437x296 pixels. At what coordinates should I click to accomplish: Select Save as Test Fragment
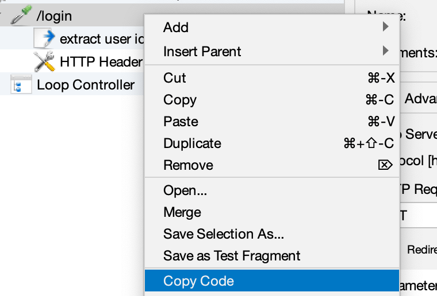pyautogui.click(x=232, y=255)
